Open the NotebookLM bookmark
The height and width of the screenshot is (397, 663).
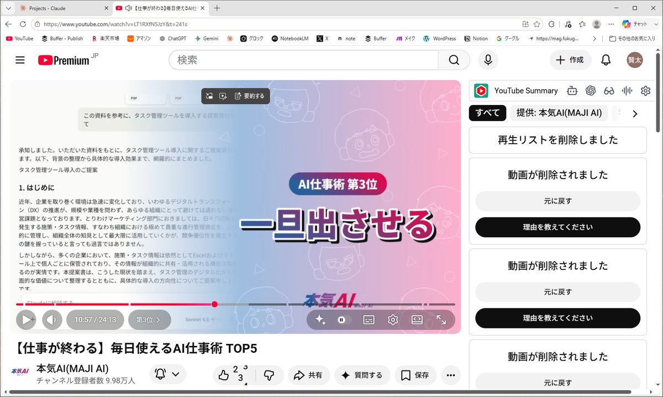(291, 39)
